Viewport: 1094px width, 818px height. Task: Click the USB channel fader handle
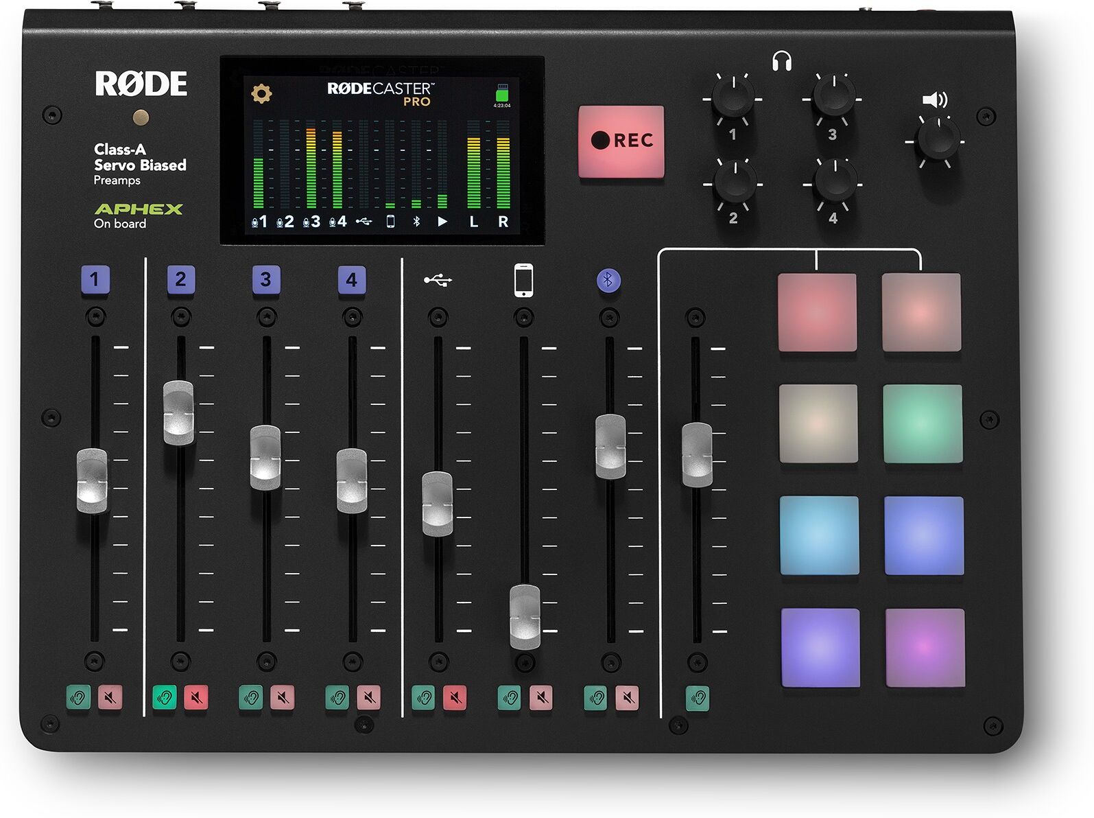coord(438,504)
